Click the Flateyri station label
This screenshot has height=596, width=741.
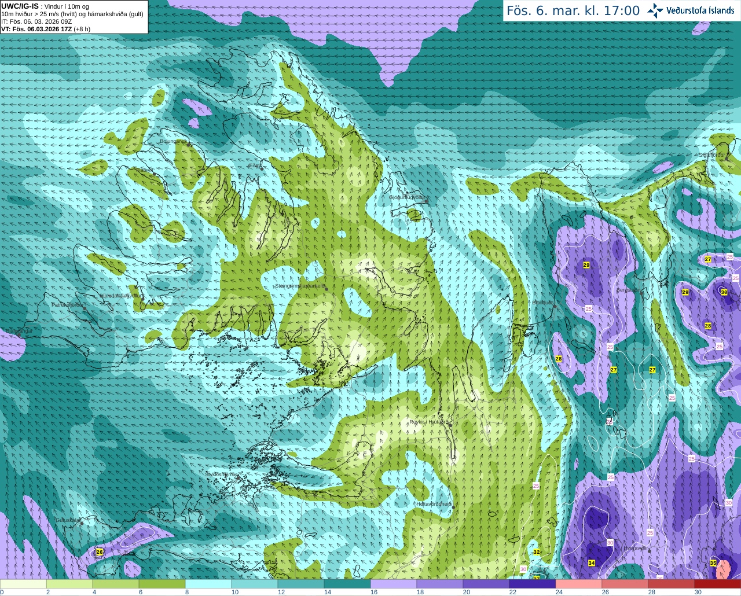(144, 170)
